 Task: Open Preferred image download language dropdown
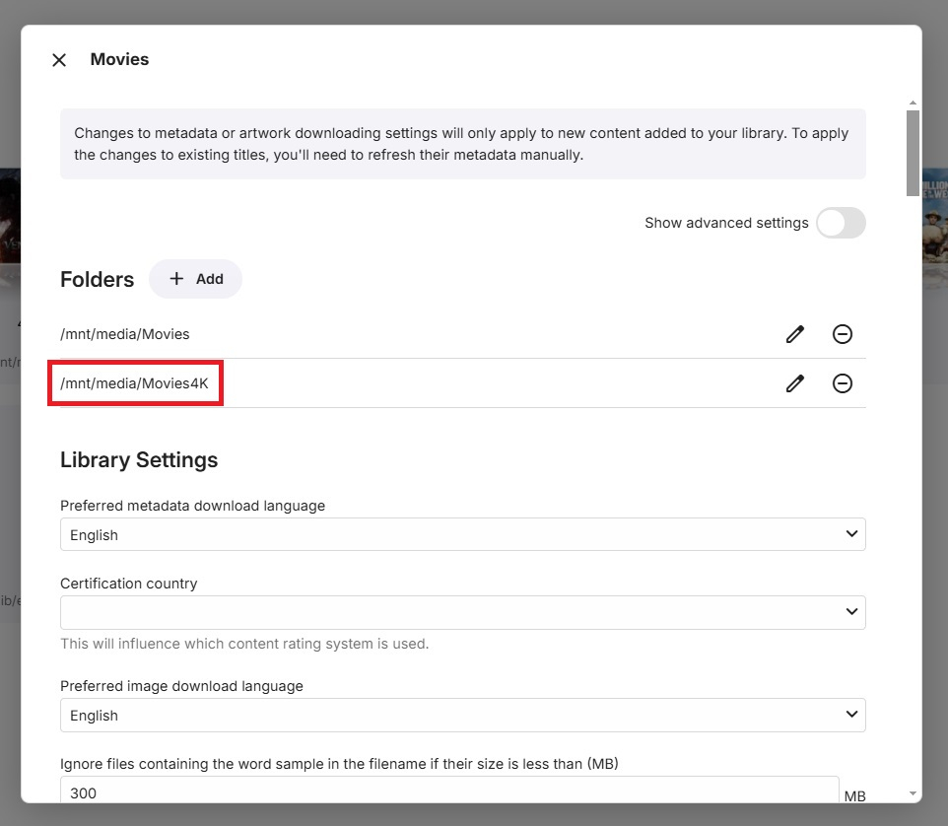pos(462,715)
